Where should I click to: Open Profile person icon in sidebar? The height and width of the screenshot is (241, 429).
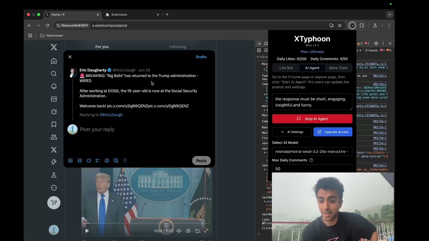point(54,175)
